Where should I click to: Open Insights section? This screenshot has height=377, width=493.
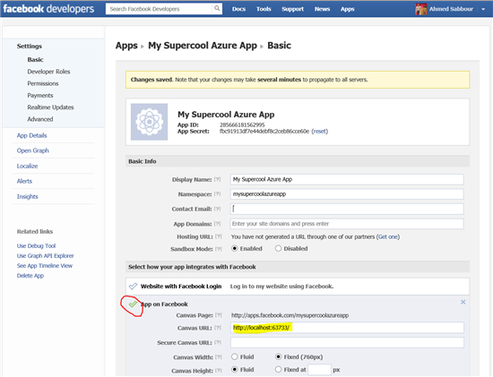[x=28, y=196]
